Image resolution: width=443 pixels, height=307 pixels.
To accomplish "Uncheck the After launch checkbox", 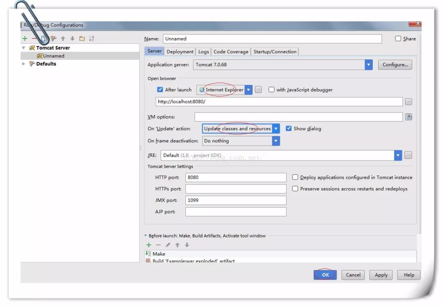I will click(160, 90).
